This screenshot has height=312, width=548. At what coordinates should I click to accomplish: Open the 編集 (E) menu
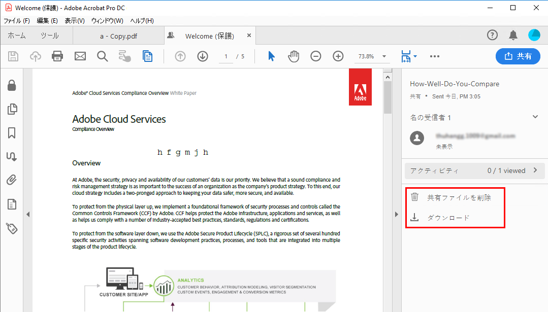47,21
